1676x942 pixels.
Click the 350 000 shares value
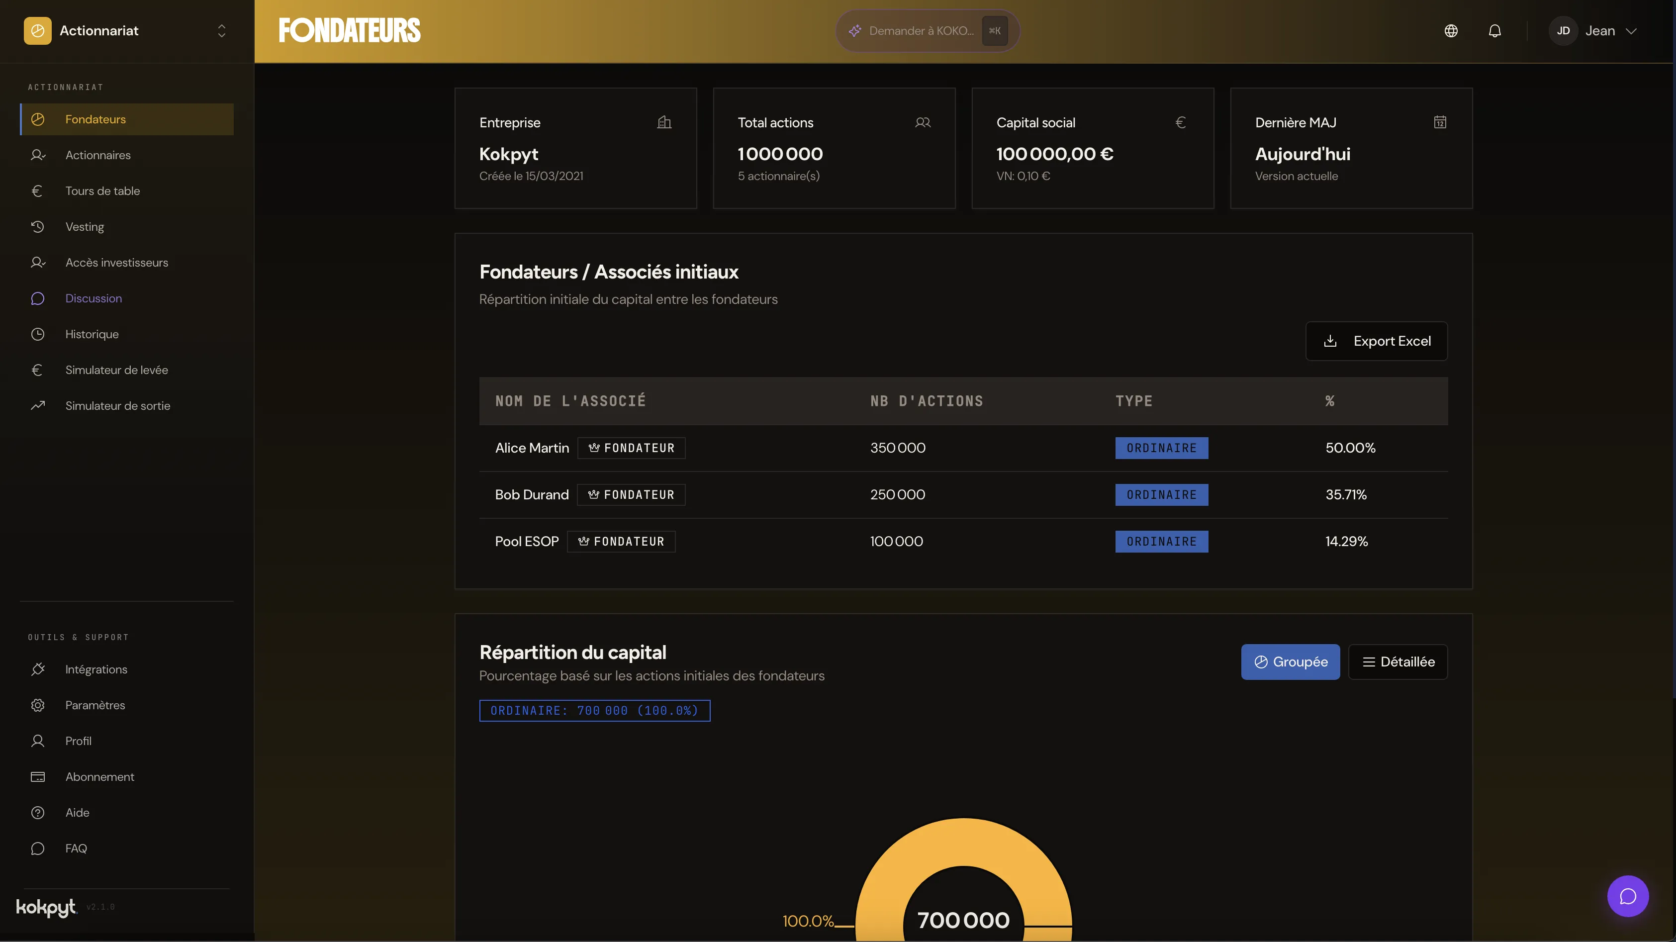coord(898,448)
